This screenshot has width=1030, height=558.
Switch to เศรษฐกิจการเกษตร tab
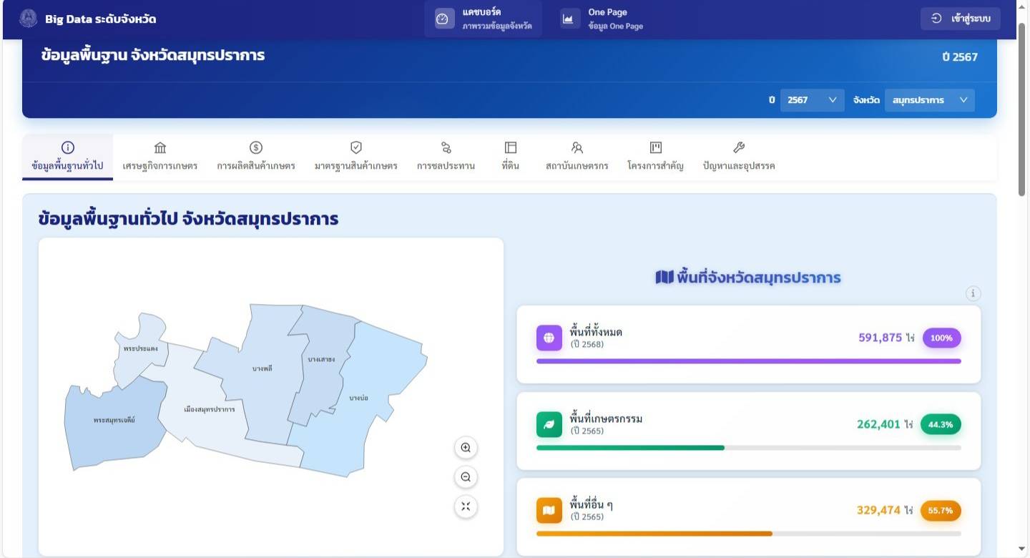(160, 156)
